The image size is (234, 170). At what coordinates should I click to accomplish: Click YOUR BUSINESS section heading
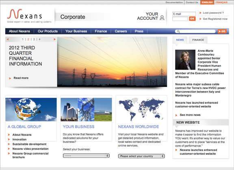(x=78, y=127)
